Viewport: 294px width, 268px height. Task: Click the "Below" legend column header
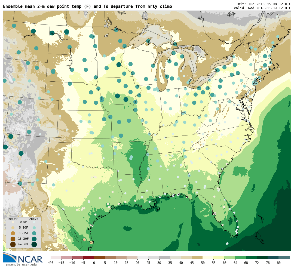pyautogui.click(x=13, y=219)
